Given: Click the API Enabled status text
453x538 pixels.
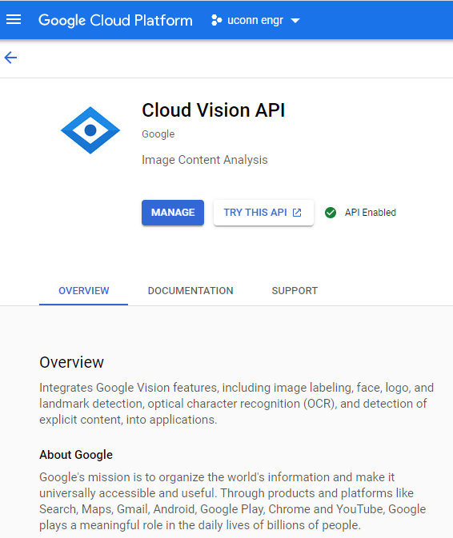Looking at the screenshot, I should pyautogui.click(x=371, y=213).
